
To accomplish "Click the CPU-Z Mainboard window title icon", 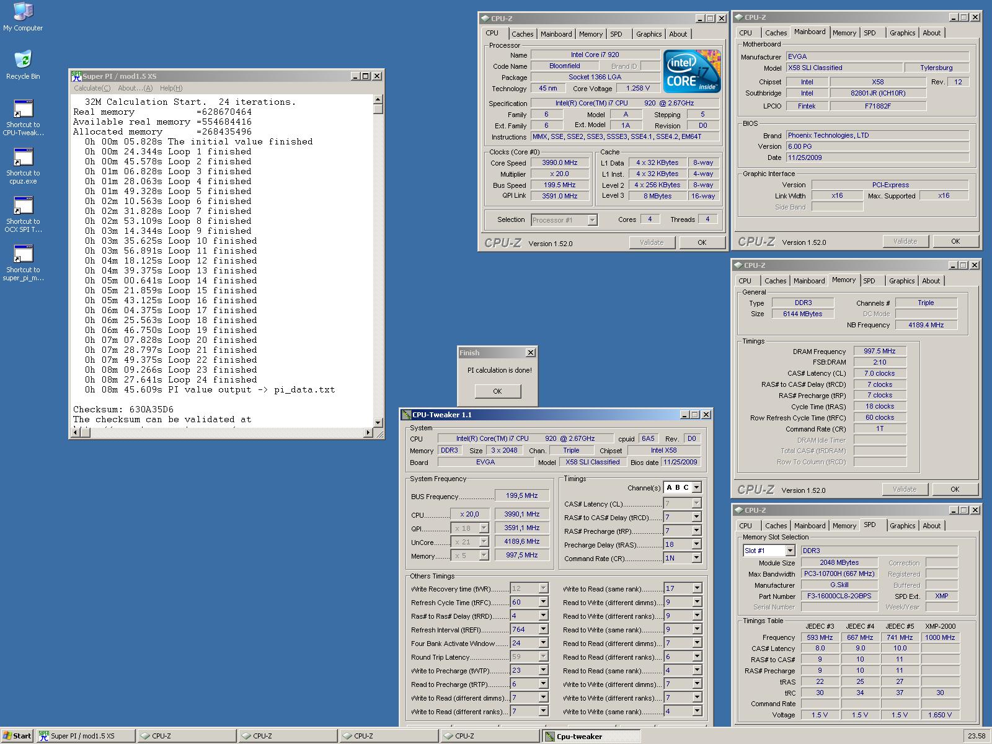I will 738,17.
